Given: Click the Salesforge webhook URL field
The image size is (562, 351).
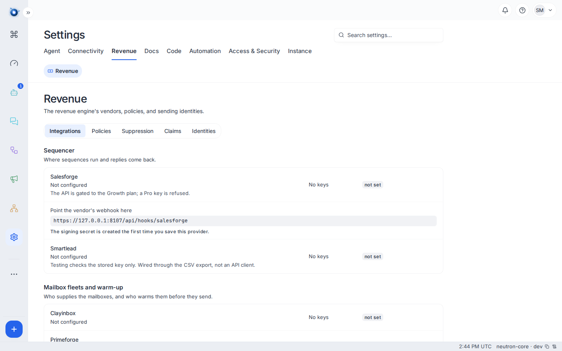Looking at the screenshot, I should (244, 221).
